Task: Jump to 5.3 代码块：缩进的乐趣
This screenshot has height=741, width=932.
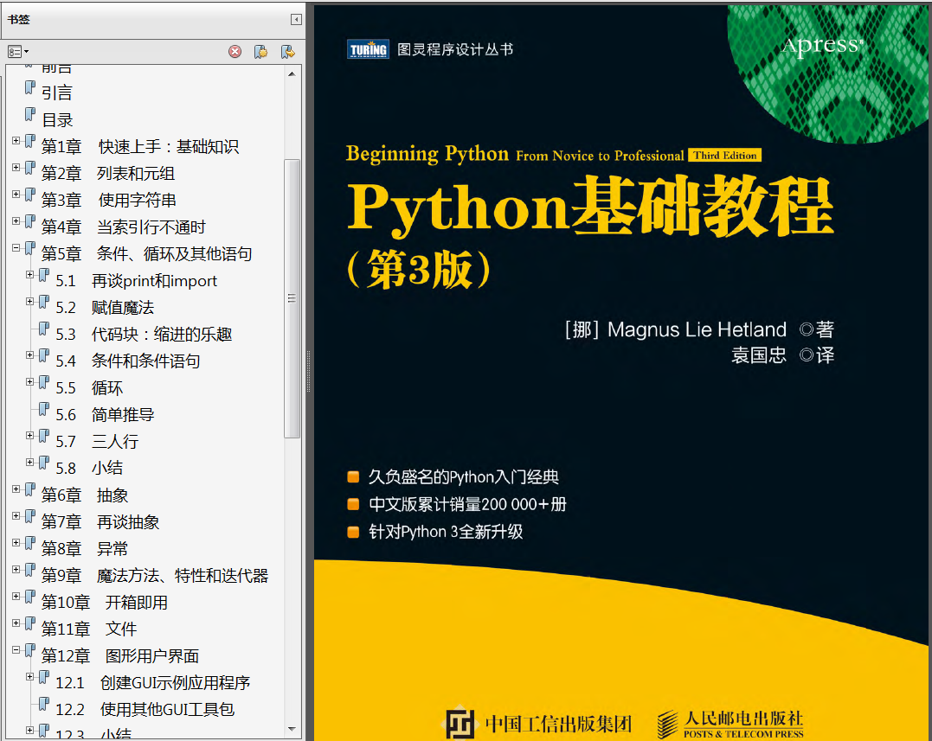Action: tap(144, 335)
